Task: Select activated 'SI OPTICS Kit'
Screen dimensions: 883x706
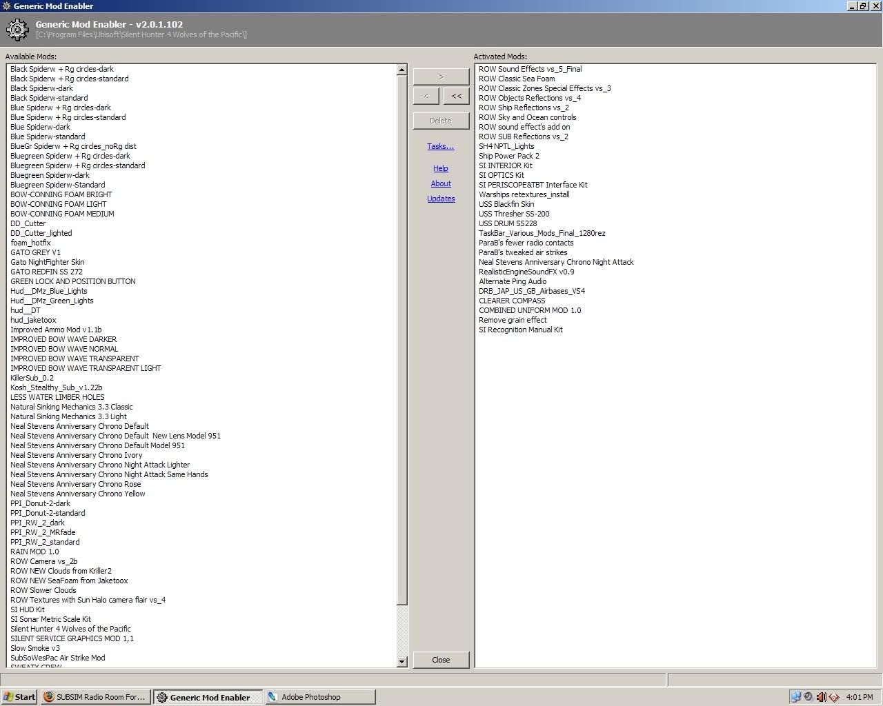Action: [502, 175]
